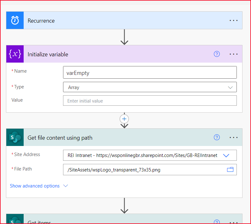Open help for Get file content using path

tap(217, 137)
